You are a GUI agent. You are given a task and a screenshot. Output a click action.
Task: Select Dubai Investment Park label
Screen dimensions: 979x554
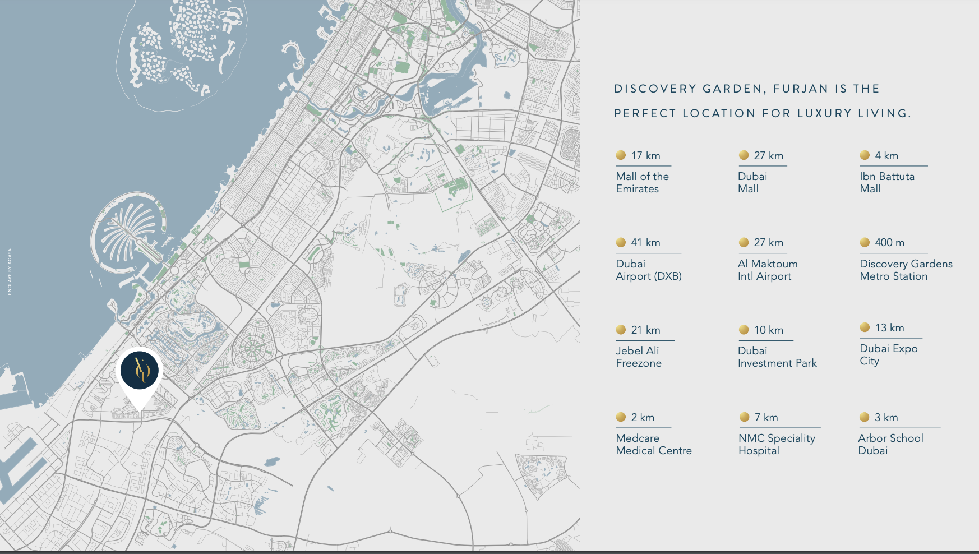tap(777, 357)
